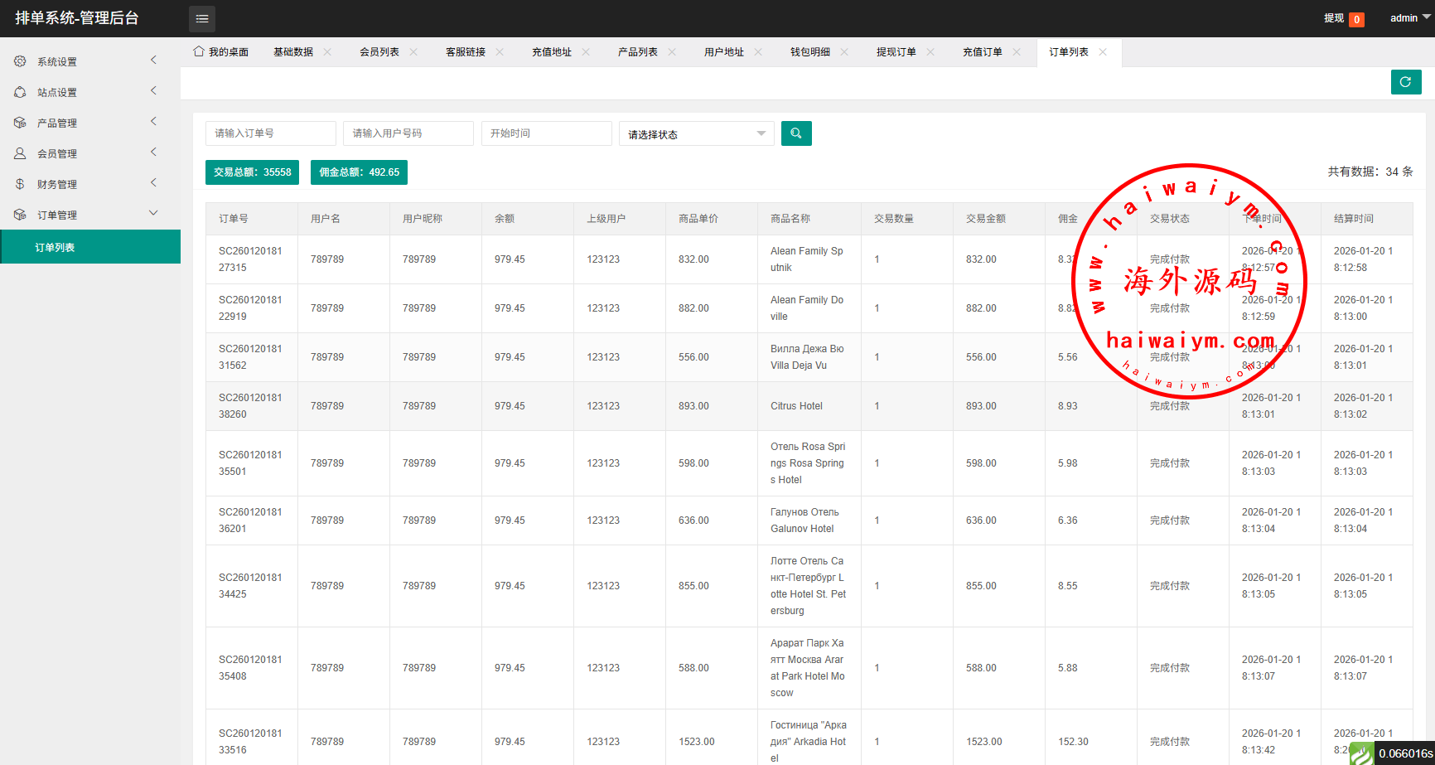Image resolution: width=1435 pixels, height=765 pixels.
Task: Open the 请选择状态 status dropdown
Action: pyautogui.click(x=696, y=134)
